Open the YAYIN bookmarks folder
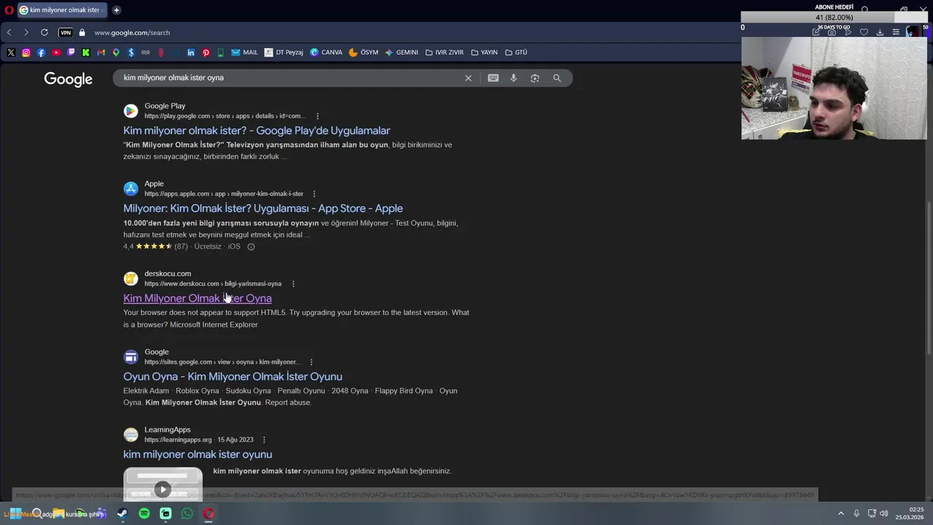 click(484, 52)
